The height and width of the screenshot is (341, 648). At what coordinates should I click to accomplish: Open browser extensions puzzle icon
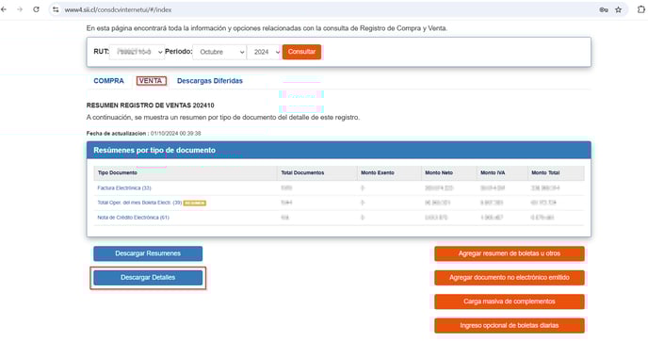[641, 9]
